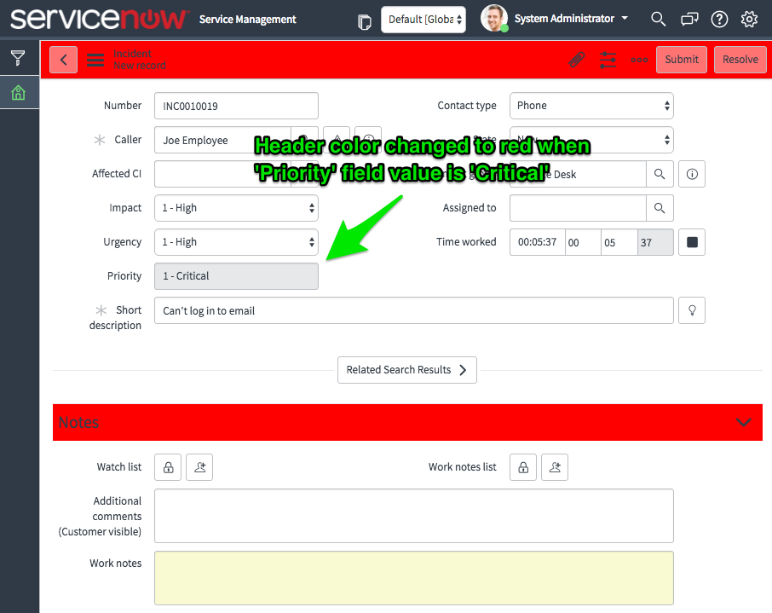Viewport: 772px width, 613px height.
Task: Open the system settings gear icon
Action: tap(749, 19)
